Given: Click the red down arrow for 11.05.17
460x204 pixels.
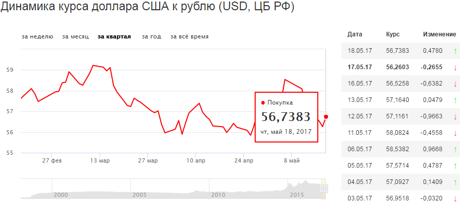Looking at the screenshot, I should click(455, 133).
